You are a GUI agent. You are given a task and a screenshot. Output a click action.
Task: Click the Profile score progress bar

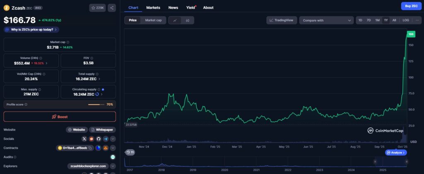pos(96,104)
